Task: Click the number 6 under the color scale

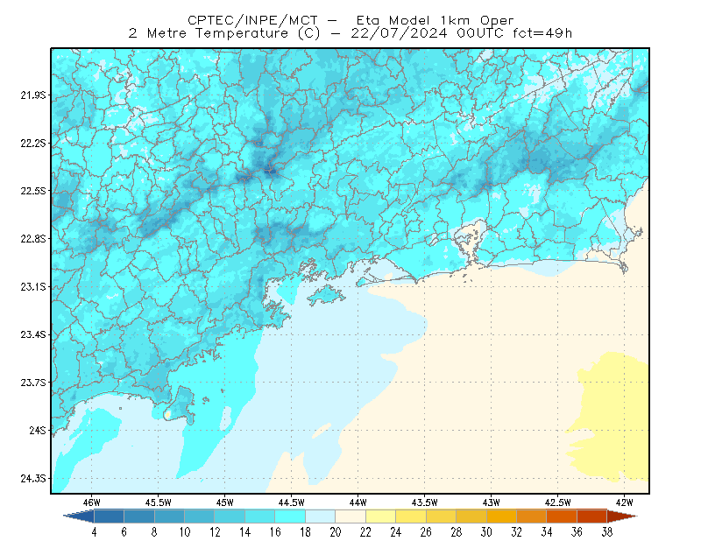Action: coord(124,532)
